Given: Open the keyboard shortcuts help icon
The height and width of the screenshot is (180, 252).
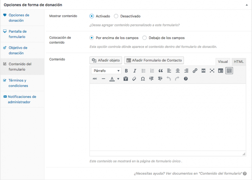Looking at the screenshot, I should [186, 79].
